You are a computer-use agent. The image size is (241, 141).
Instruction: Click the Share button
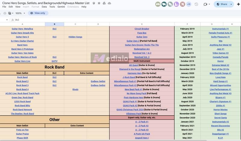tap(222, 4)
